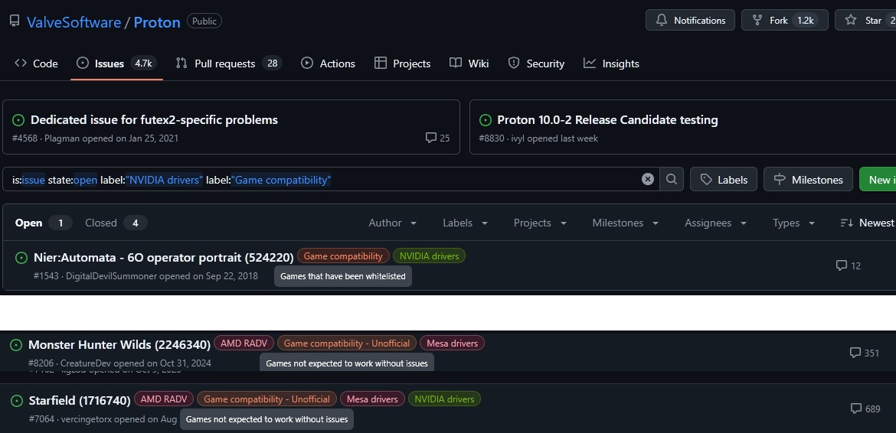The height and width of the screenshot is (433, 896).
Task: Click the Game compatibility label on Nier:Automata
Action: [x=343, y=256]
